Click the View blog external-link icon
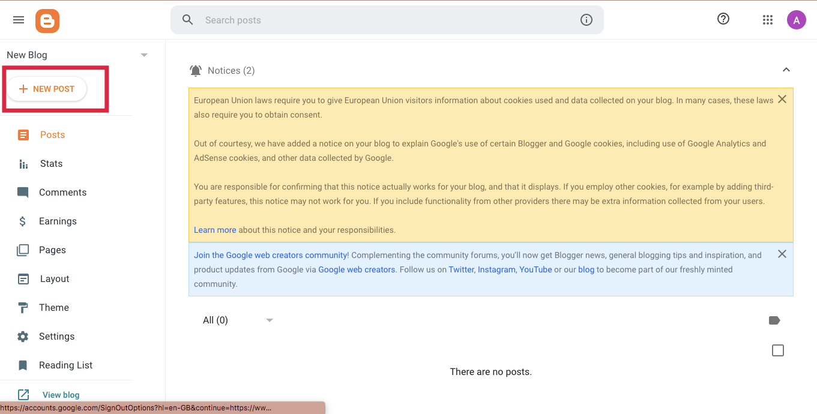The height and width of the screenshot is (414, 817). point(23,395)
